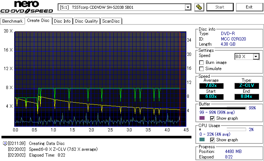Go to the ScanDisc tab

click(110, 21)
